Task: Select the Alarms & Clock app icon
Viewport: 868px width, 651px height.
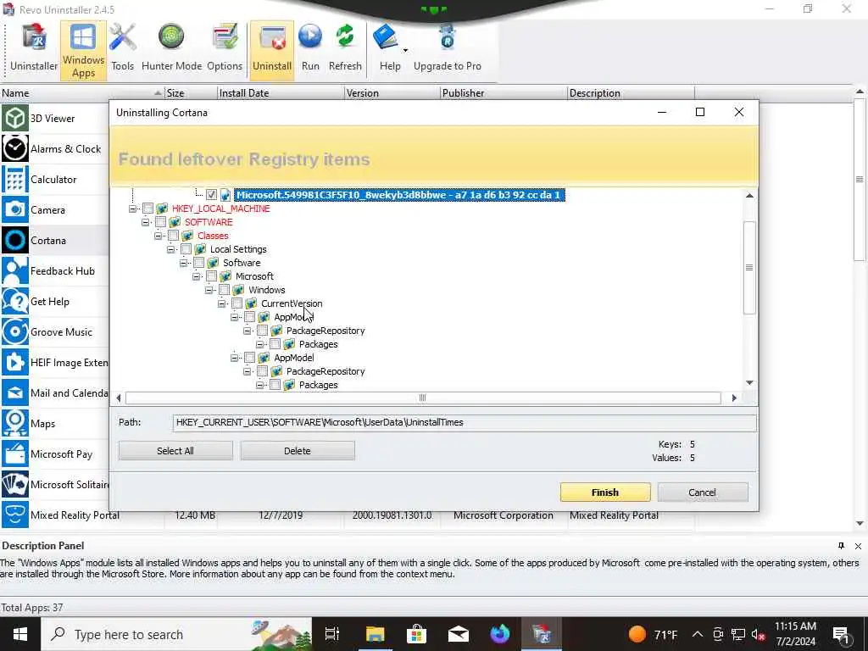Action: [15, 148]
